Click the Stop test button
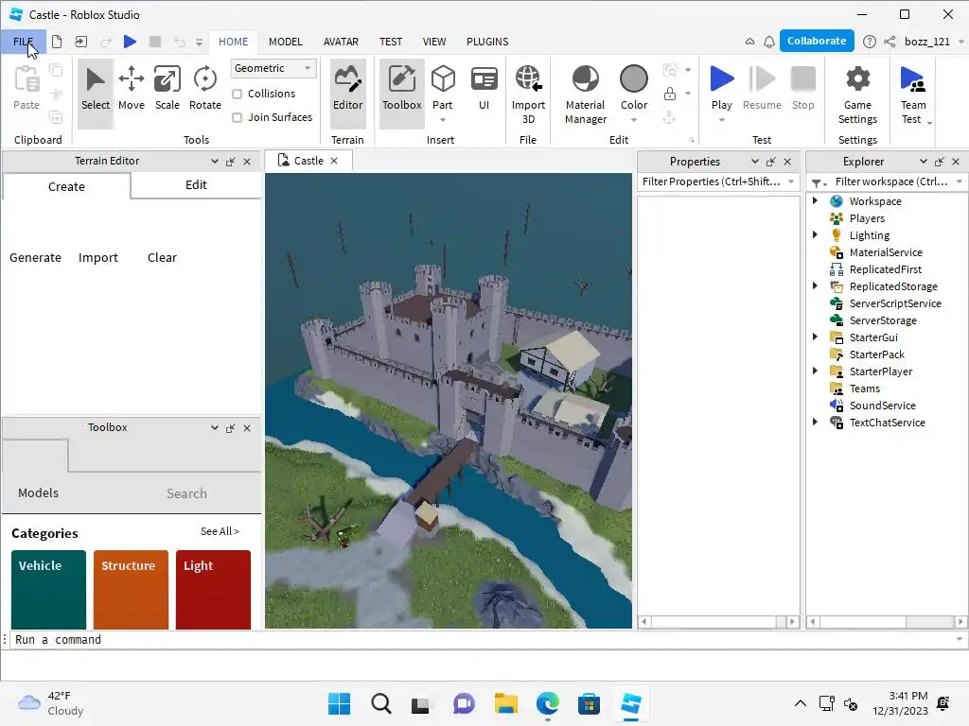 click(802, 88)
